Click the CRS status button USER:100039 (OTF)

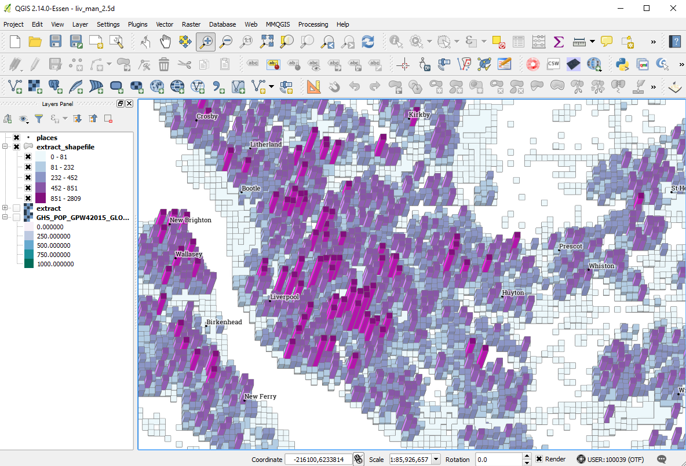(611, 459)
